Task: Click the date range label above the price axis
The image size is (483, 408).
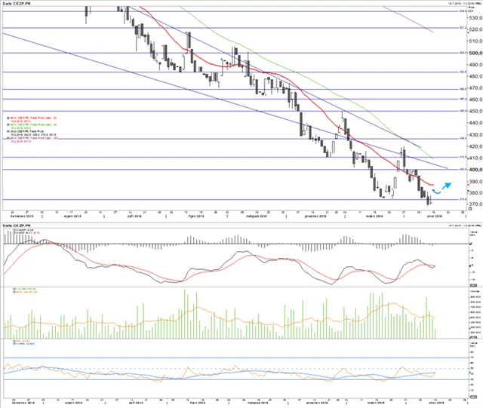Action: [464, 3]
